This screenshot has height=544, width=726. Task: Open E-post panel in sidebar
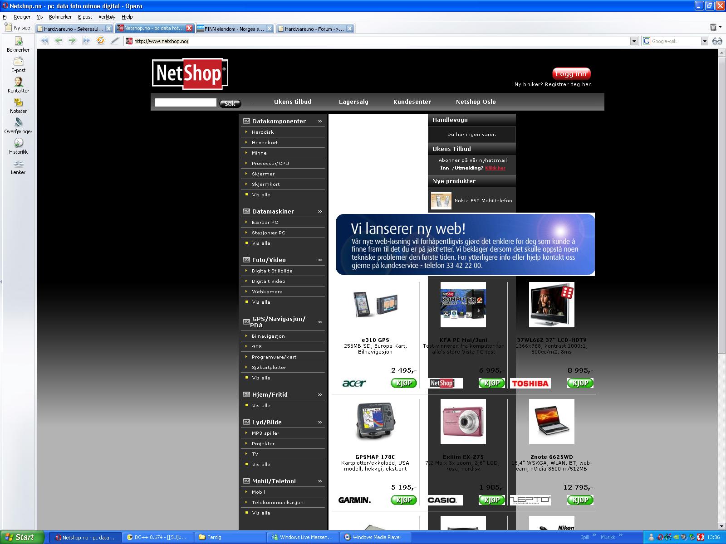tap(18, 65)
